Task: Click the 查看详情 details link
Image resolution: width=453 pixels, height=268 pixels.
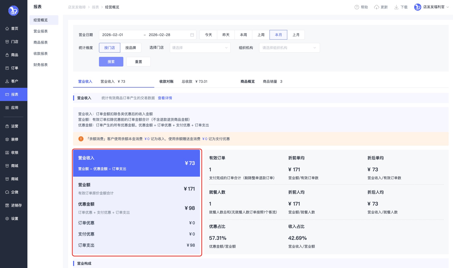Action: coord(165,98)
